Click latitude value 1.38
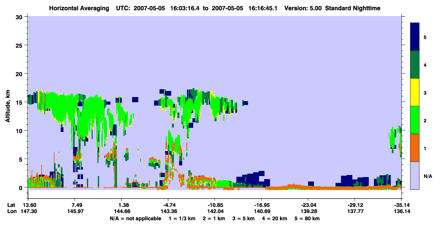This screenshot has width=446, height=228. pos(123,205)
